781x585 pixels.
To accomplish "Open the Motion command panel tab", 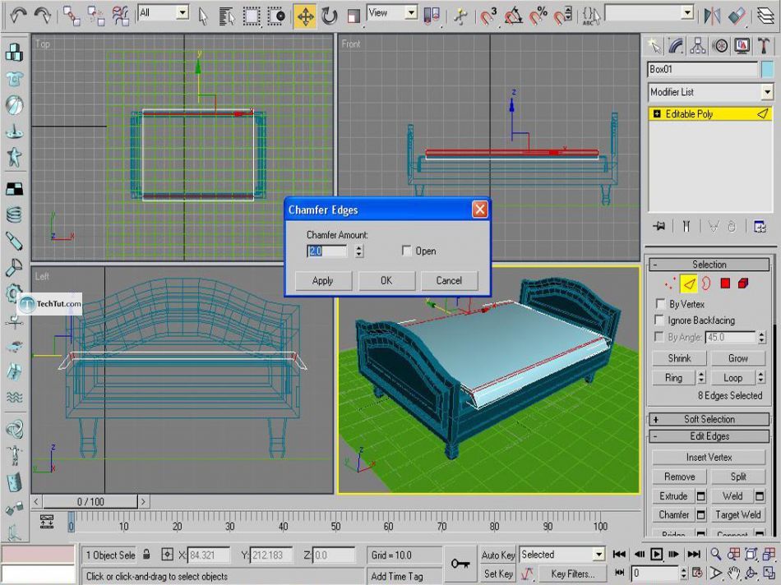I will 719,46.
